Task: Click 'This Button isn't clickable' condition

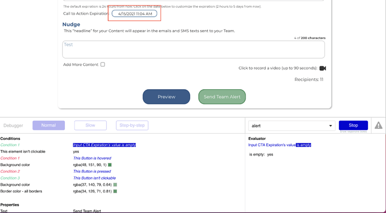Action: (x=95, y=178)
